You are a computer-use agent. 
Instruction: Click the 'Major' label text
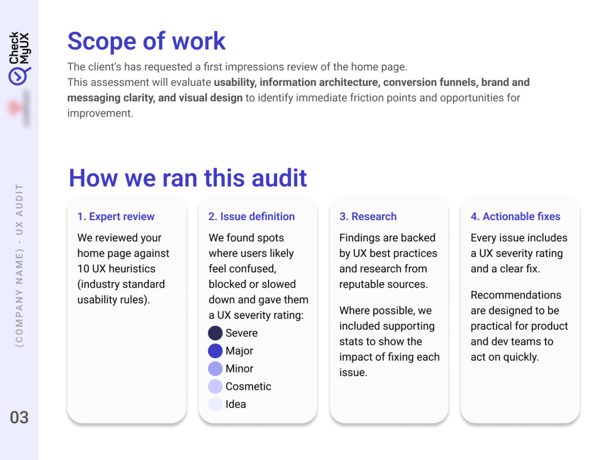(239, 351)
